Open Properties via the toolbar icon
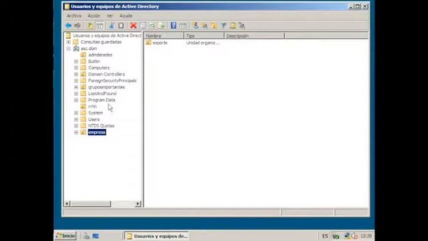 coord(142,25)
